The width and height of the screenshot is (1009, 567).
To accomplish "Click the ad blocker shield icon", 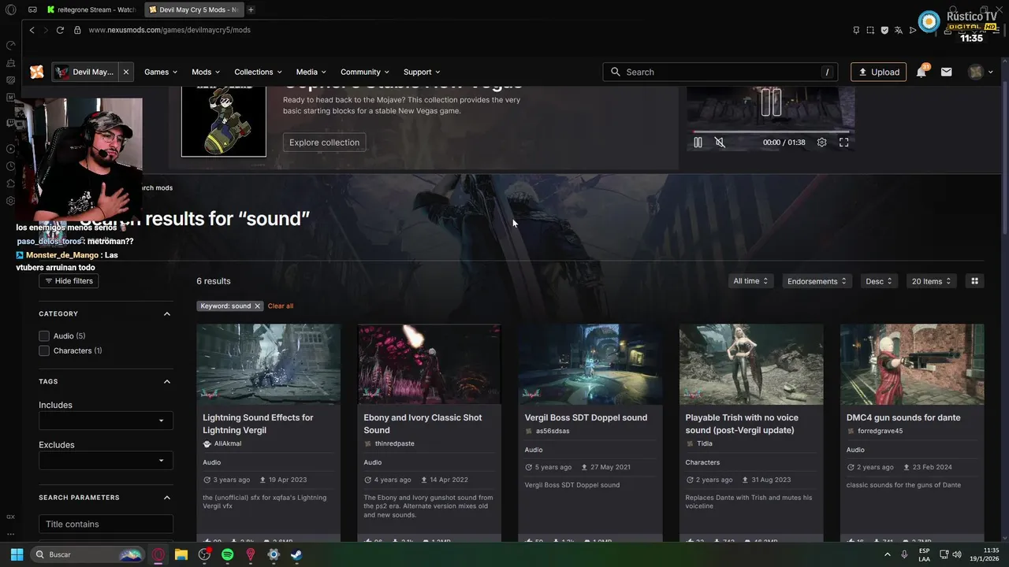I will pyautogui.click(x=884, y=30).
